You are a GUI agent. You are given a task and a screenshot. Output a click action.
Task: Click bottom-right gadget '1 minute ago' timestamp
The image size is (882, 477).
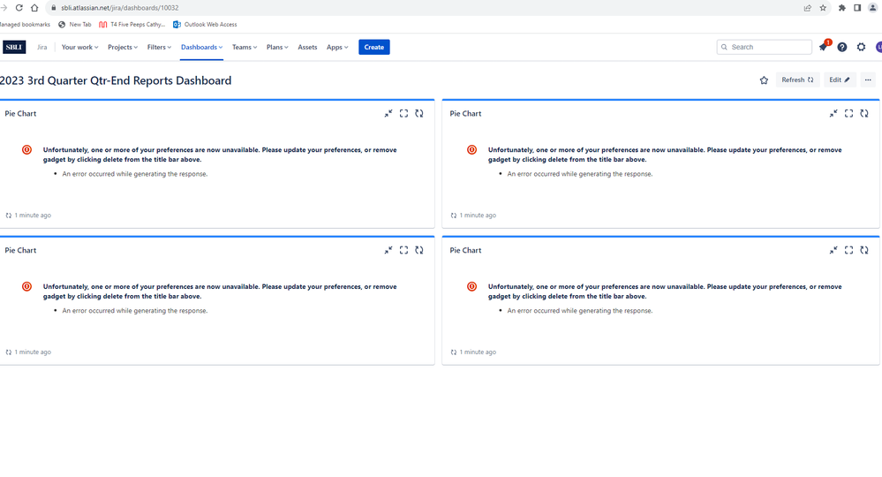click(478, 352)
